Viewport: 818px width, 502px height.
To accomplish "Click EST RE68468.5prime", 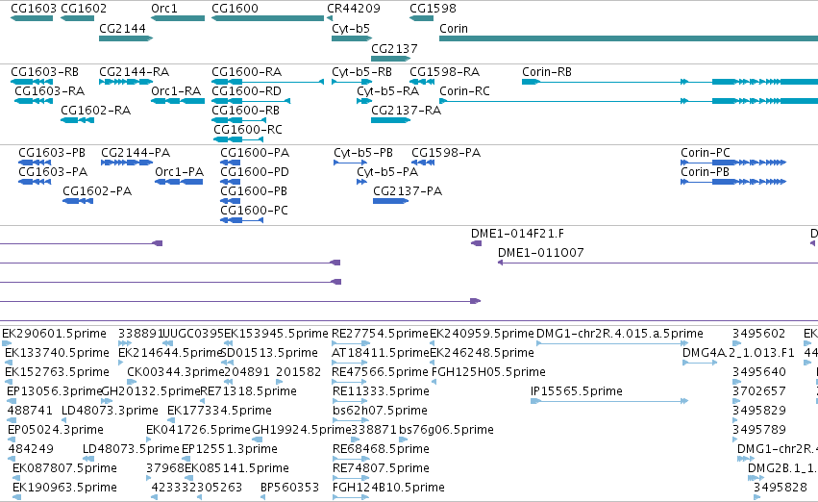I will pyautogui.click(x=351, y=459).
